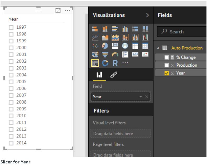Select the waterfall chart visualization
Screen dimensions: 207x165
(x=145, y=37)
